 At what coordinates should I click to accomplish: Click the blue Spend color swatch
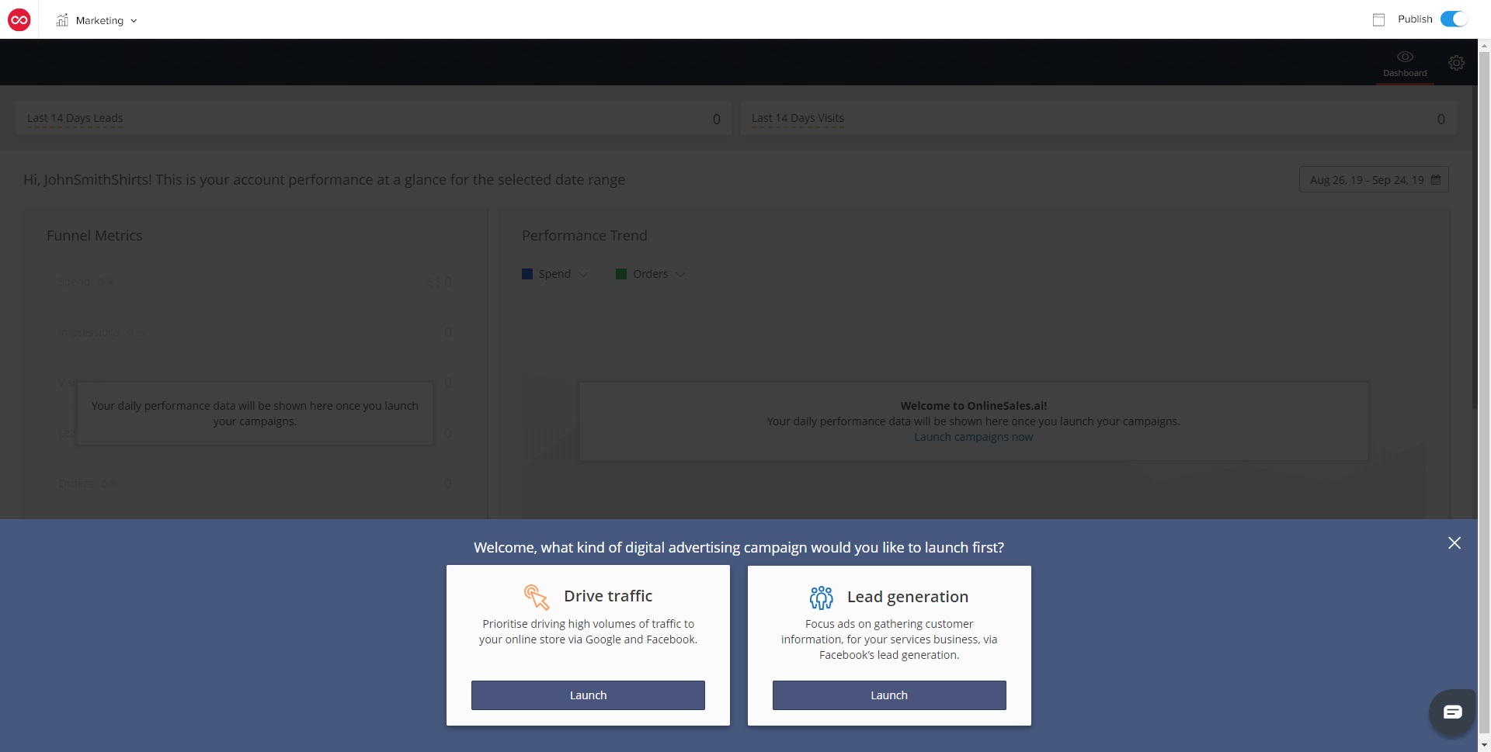[x=527, y=274]
